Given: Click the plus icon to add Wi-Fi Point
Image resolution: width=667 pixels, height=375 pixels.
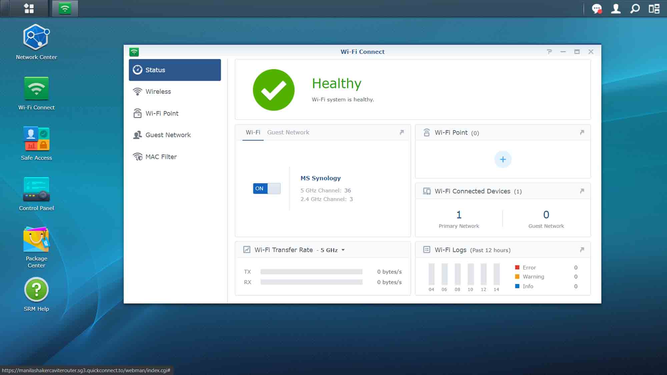Looking at the screenshot, I should 503,159.
